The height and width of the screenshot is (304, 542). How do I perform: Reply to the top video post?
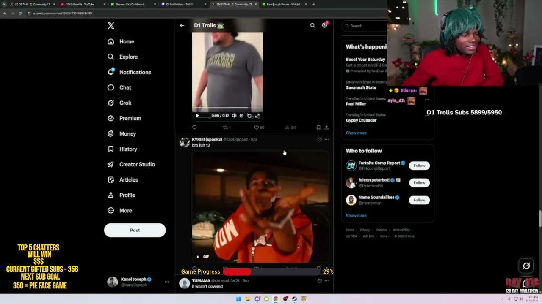(194, 127)
